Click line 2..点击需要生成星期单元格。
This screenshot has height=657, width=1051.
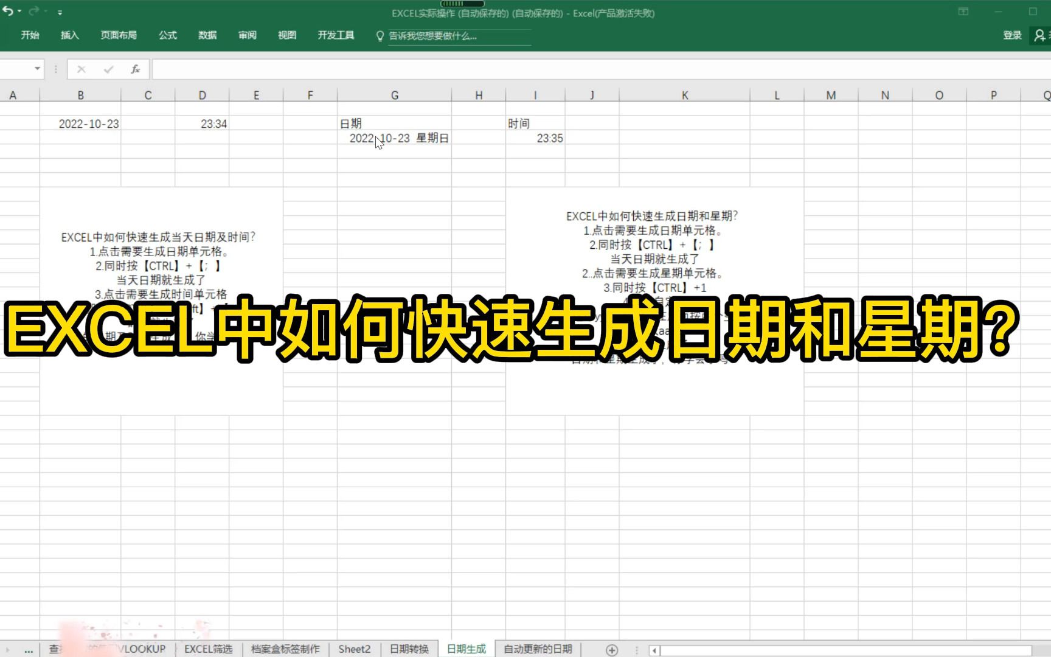click(652, 273)
